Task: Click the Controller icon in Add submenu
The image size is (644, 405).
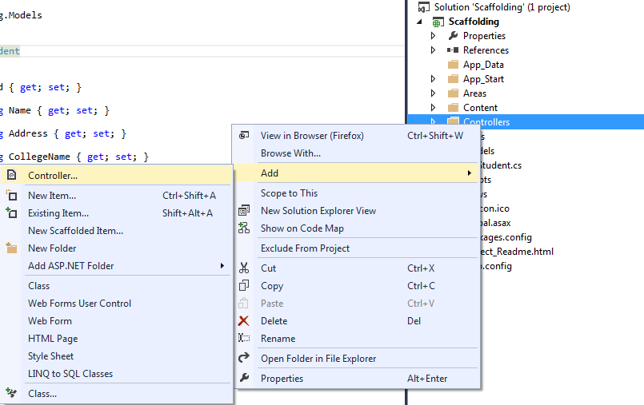Action: point(11,175)
